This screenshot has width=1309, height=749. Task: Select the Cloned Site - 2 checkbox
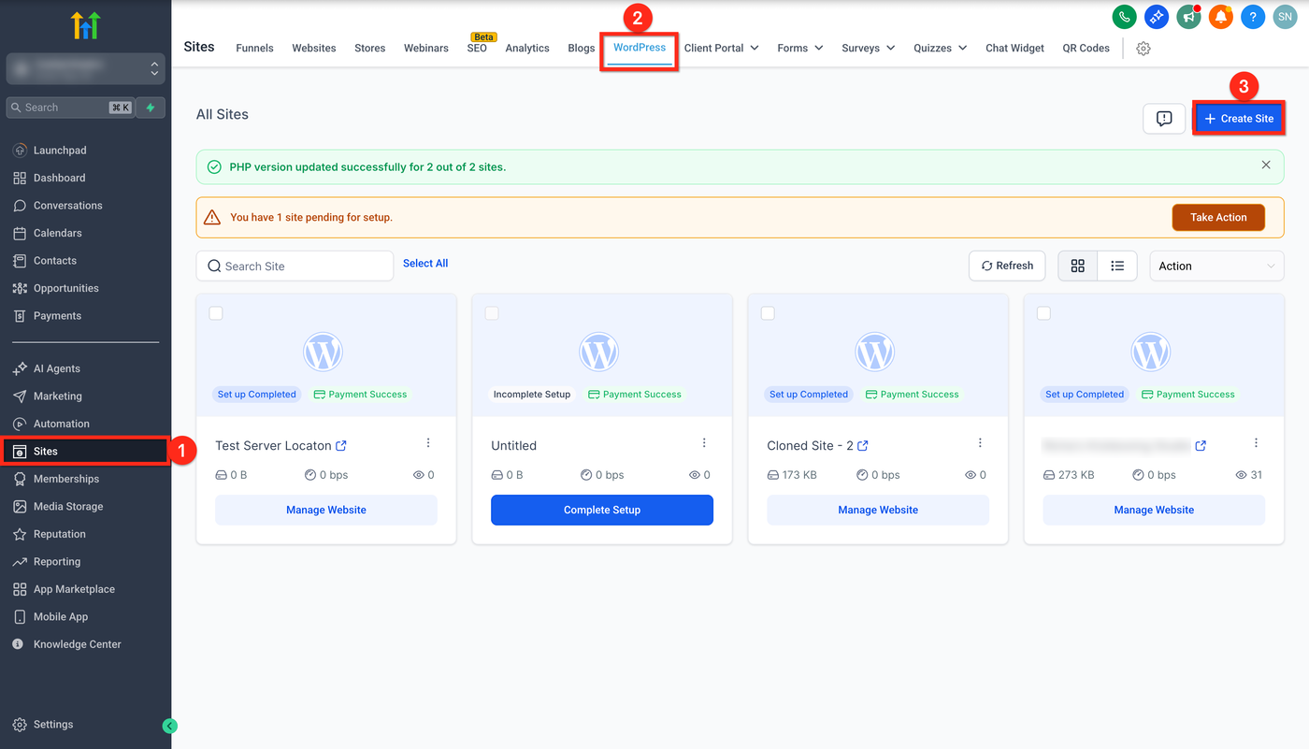tap(768, 313)
